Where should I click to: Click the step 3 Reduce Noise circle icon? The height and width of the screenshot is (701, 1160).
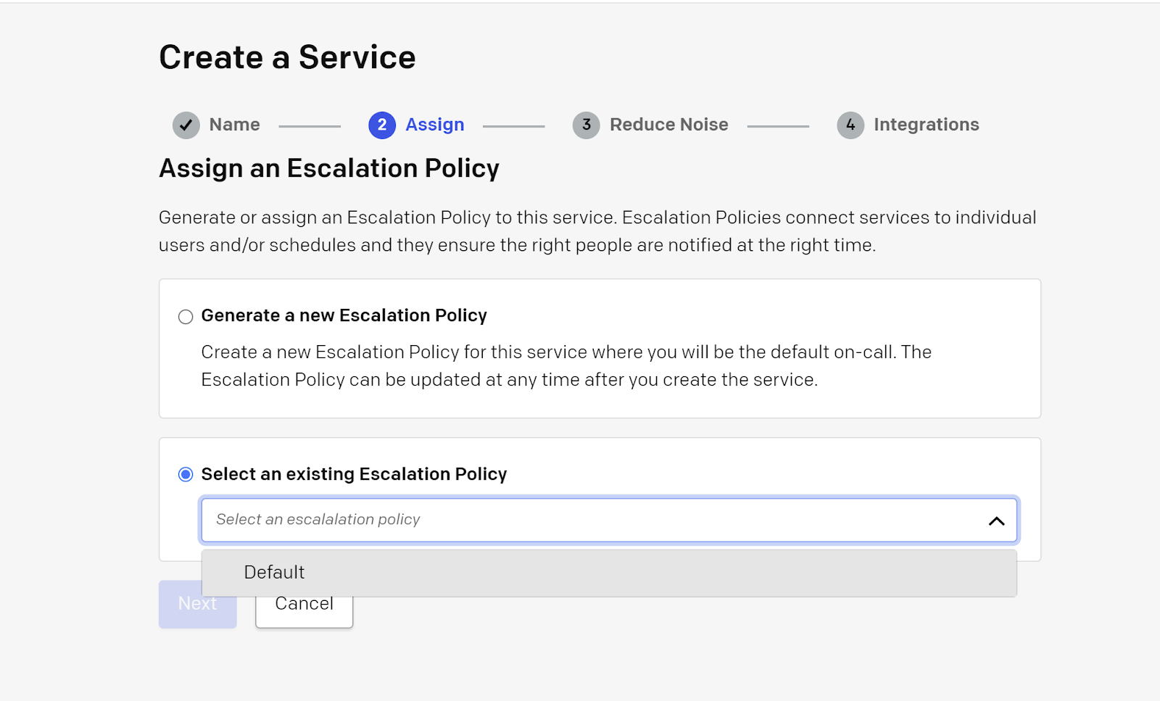586,124
